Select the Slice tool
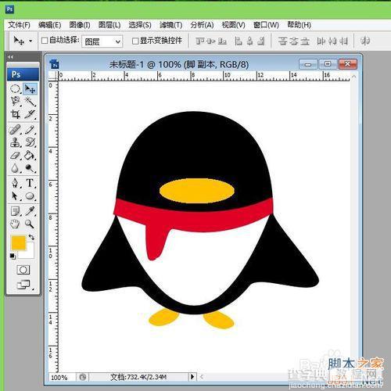The image size is (391, 391). point(30,114)
